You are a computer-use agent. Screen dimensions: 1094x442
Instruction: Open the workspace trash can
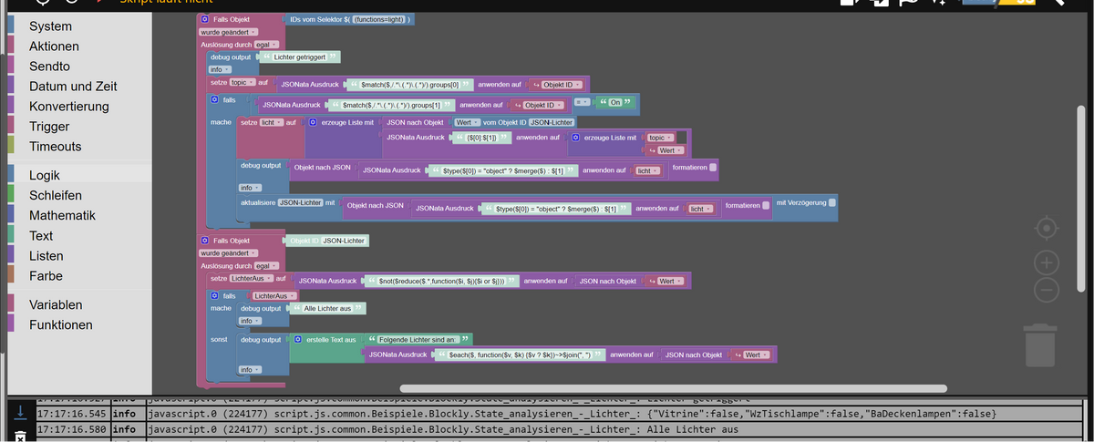(1040, 345)
